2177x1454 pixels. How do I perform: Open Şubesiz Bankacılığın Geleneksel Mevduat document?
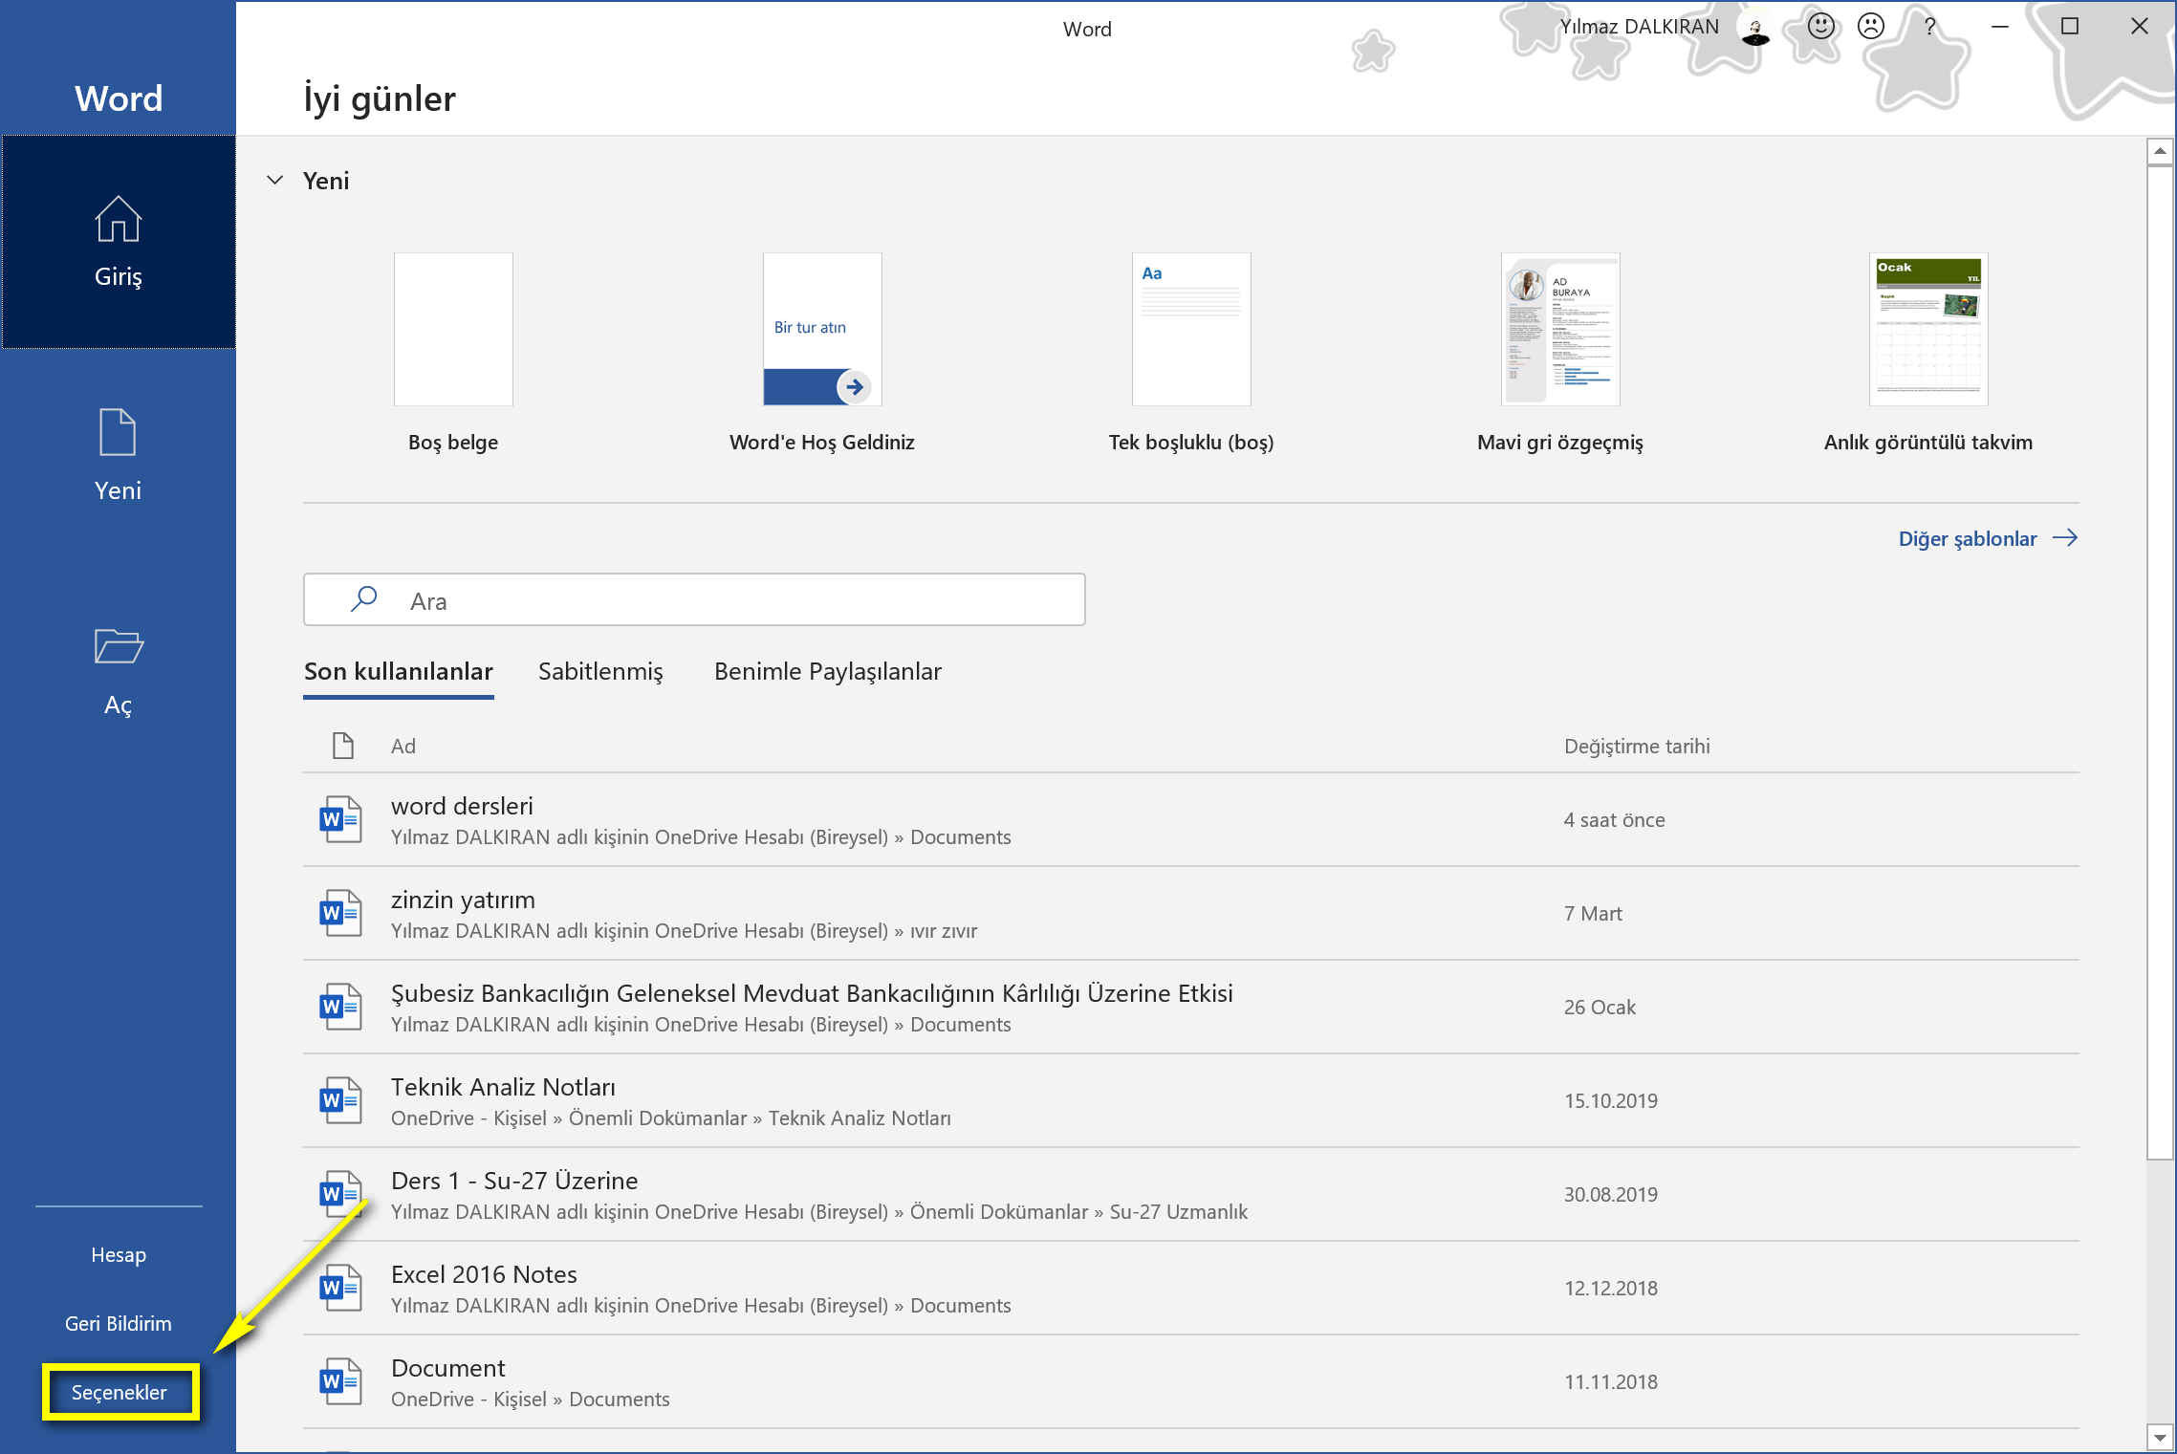[x=1190, y=1007]
